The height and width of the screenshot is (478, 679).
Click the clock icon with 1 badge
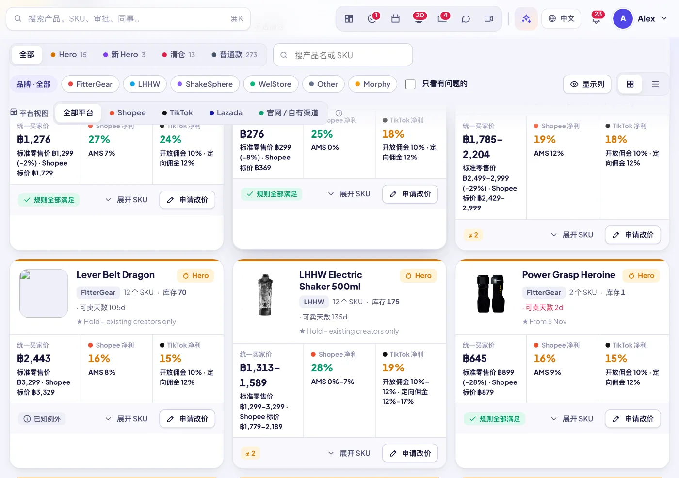[x=372, y=19]
